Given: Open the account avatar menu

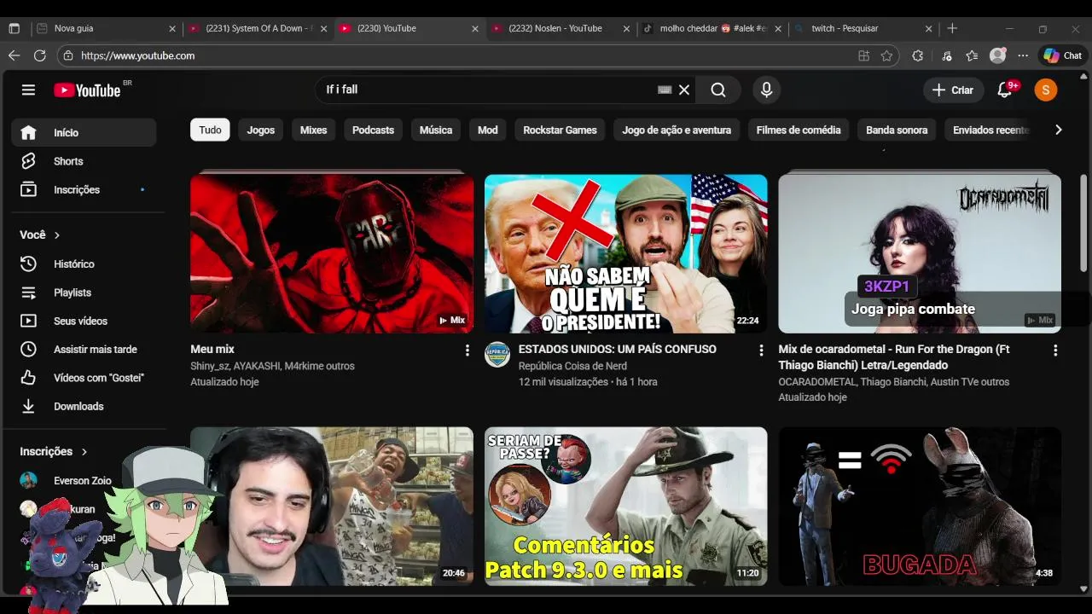Looking at the screenshot, I should coord(1046,90).
